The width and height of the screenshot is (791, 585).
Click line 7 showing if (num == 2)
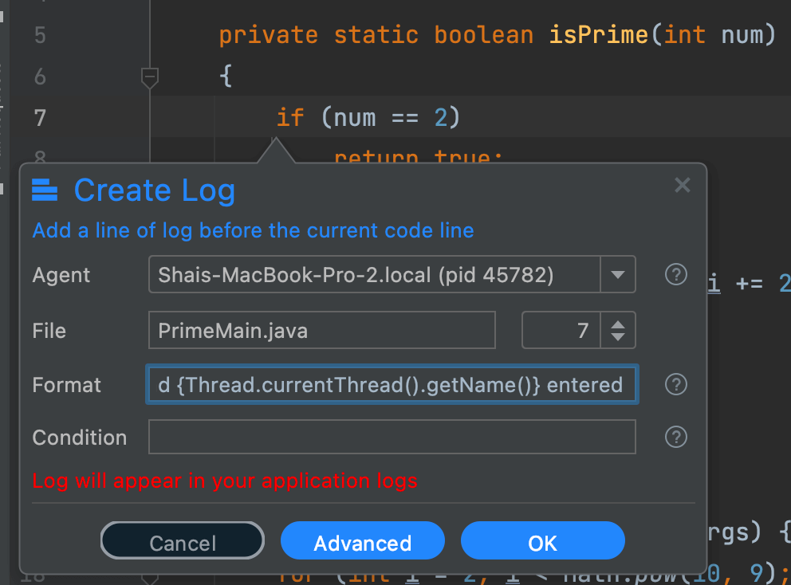point(367,117)
